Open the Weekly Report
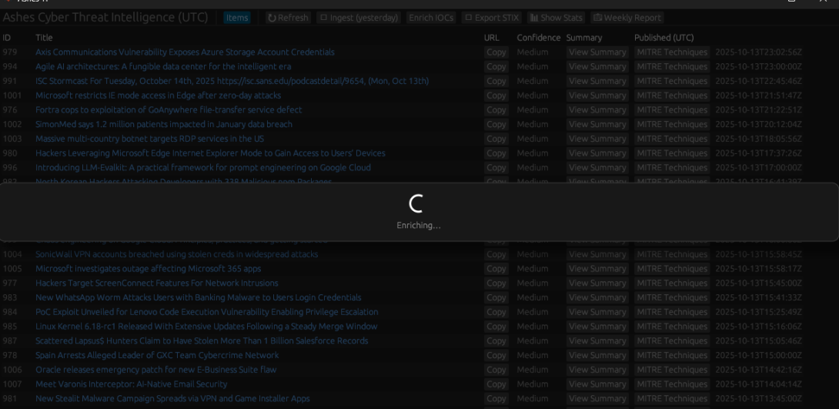The height and width of the screenshot is (409, 839). click(x=627, y=18)
